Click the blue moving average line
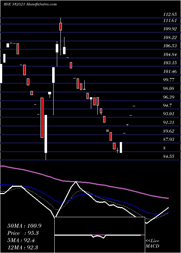This screenshot has width=181, height=253. 84,194
